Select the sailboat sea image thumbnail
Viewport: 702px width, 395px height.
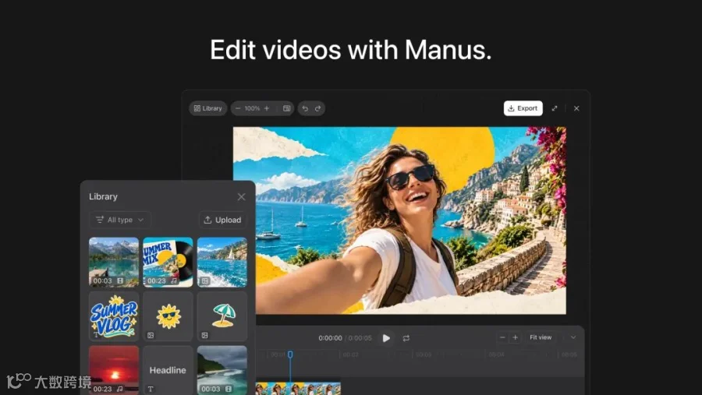pos(222,262)
